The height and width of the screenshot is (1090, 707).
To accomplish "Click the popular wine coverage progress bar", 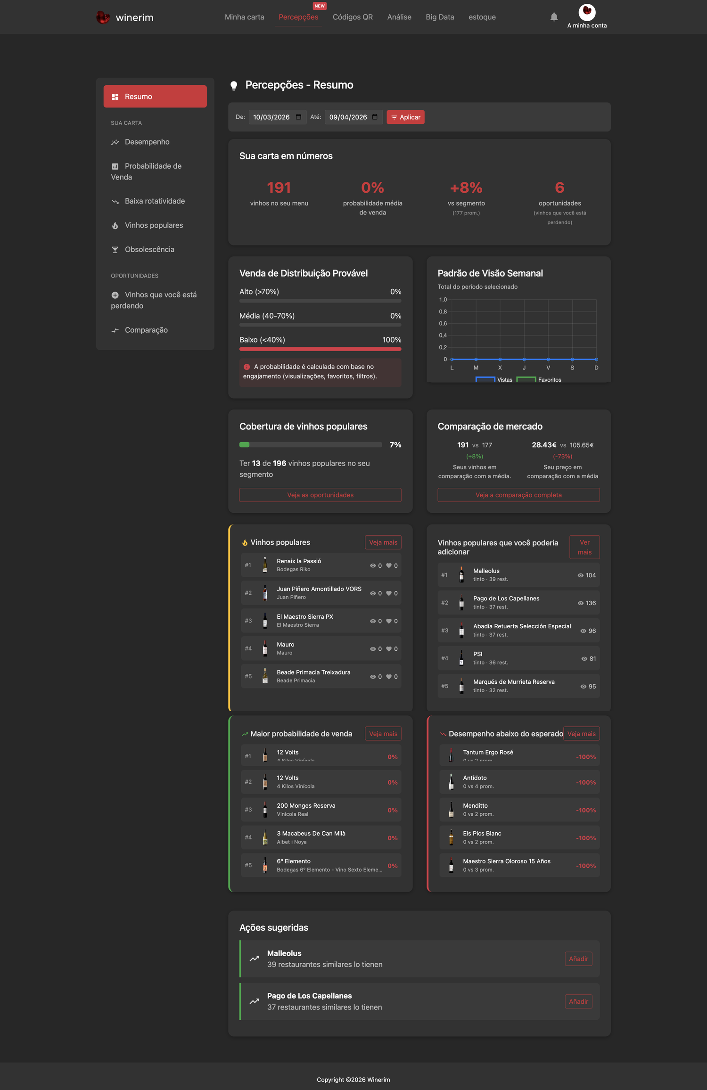I will click(x=311, y=445).
